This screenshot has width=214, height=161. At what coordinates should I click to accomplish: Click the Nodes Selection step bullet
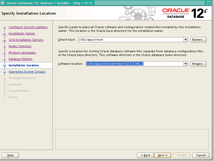(x=5, y=46)
